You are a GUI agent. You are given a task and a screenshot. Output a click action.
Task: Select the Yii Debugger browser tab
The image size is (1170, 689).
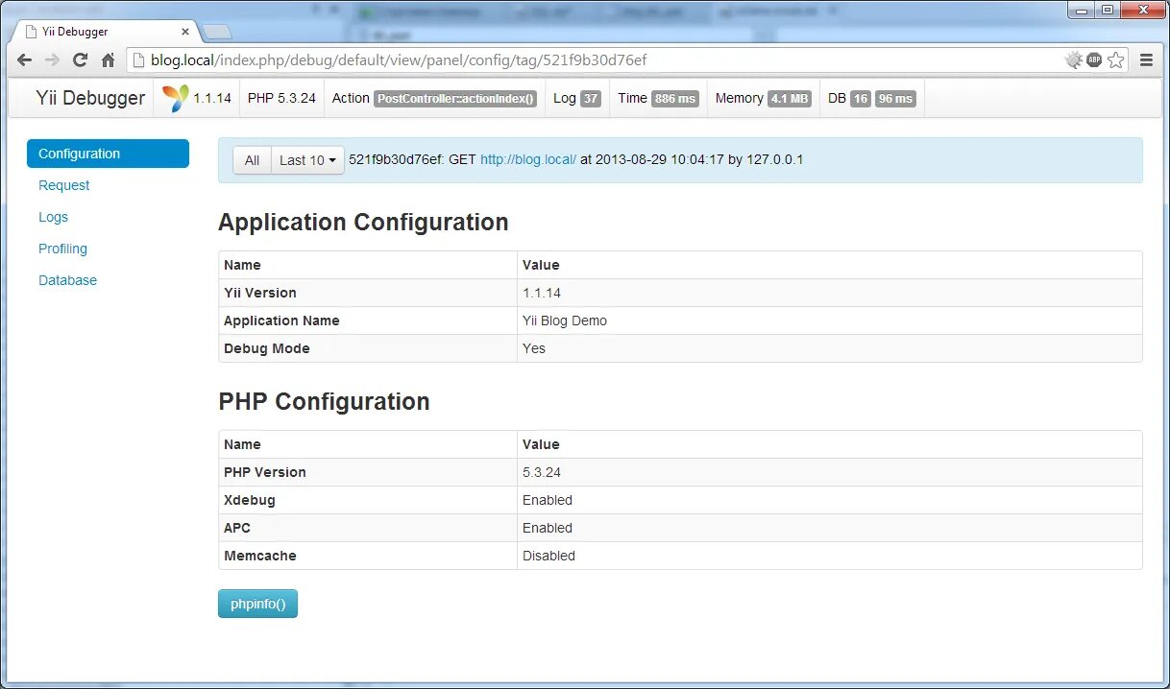click(x=106, y=32)
